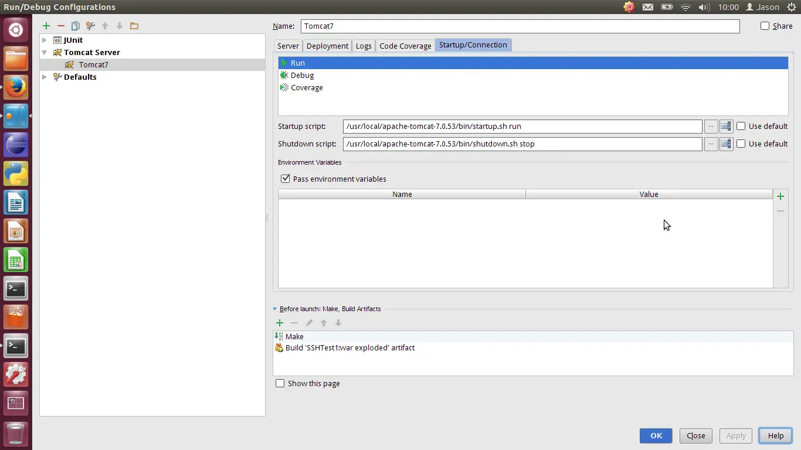Select the Make before launch task
Image resolution: width=801 pixels, height=450 pixels.
click(x=533, y=336)
